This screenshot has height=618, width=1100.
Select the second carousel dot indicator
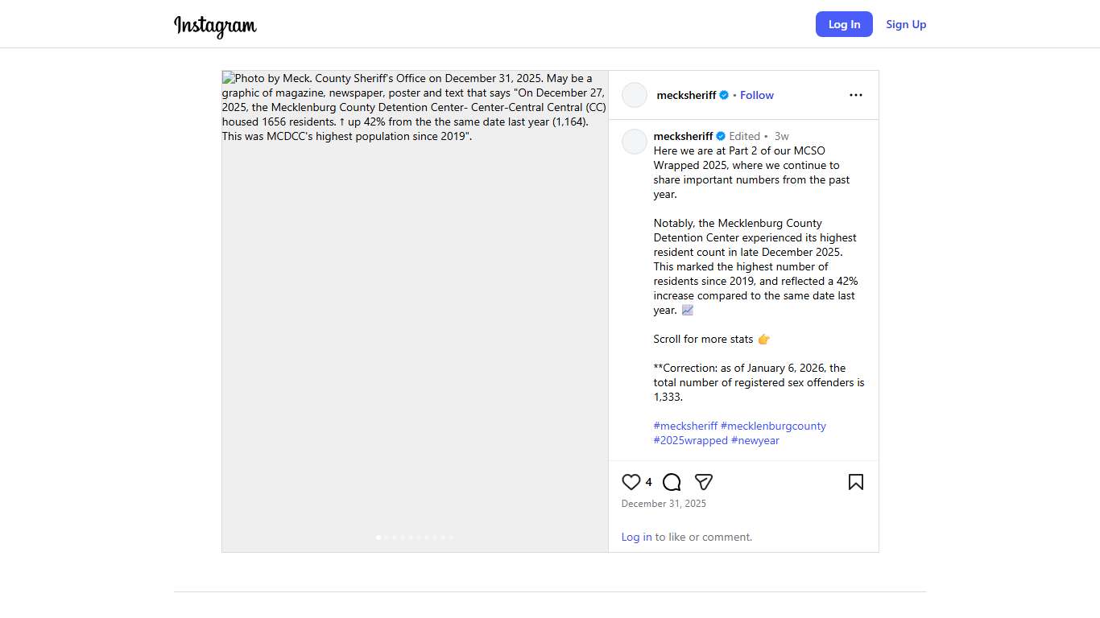387,538
